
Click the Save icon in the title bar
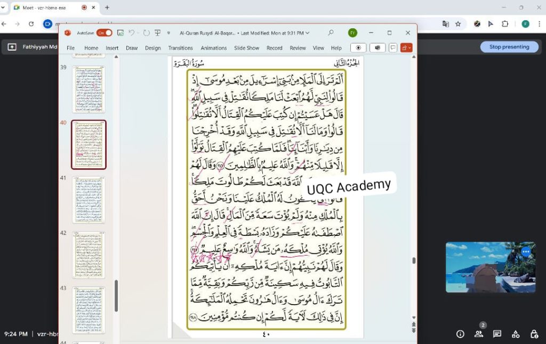[x=121, y=33]
